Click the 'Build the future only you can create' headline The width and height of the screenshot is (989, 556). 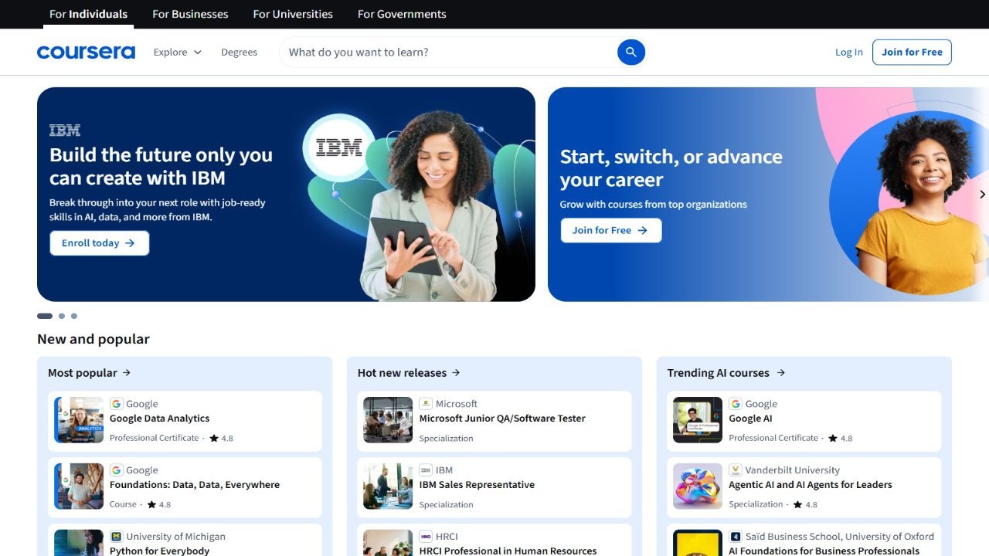[161, 166]
